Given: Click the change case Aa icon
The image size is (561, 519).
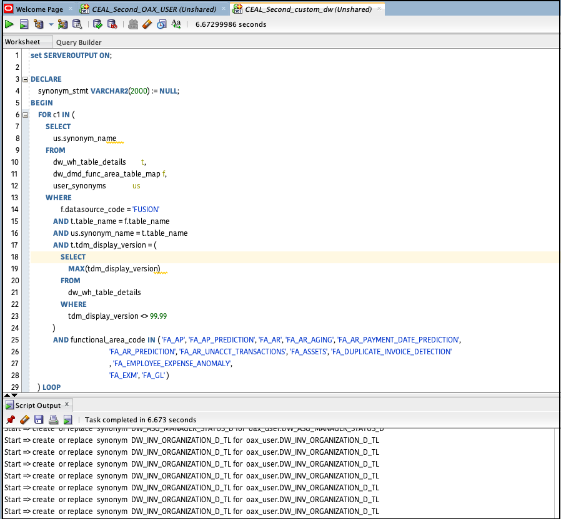Looking at the screenshot, I should coord(176,24).
